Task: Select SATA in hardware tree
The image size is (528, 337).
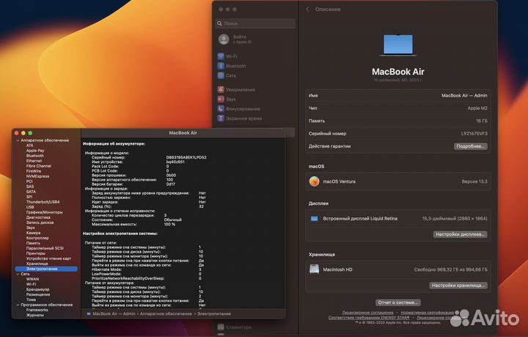Action: (31, 192)
